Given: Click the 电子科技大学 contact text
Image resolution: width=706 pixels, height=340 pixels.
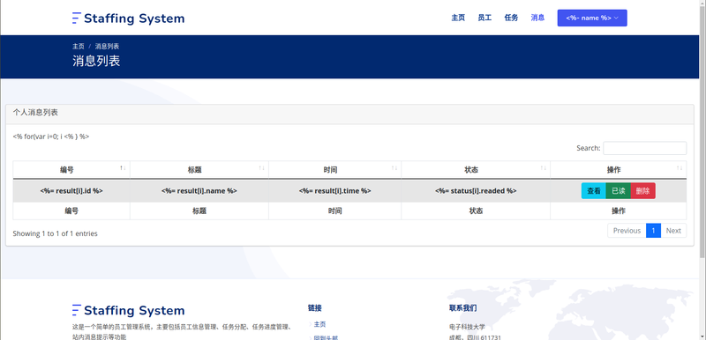Looking at the screenshot, I should pyautogui.click(x=467, y=327).
